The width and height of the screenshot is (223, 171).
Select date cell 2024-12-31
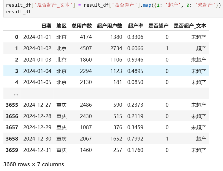tap(37, 150)
